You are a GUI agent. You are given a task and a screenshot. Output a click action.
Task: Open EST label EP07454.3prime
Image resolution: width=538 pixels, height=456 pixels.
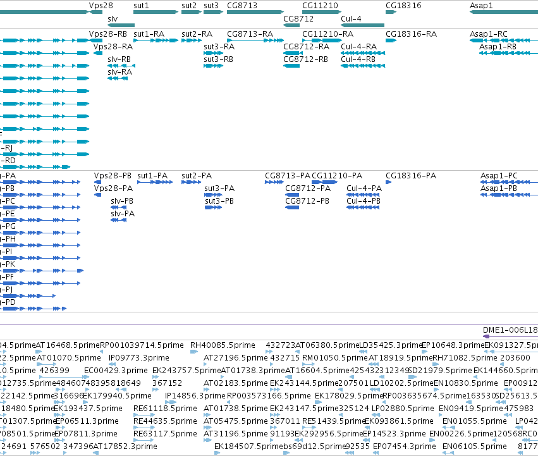(x=404, y=447)
